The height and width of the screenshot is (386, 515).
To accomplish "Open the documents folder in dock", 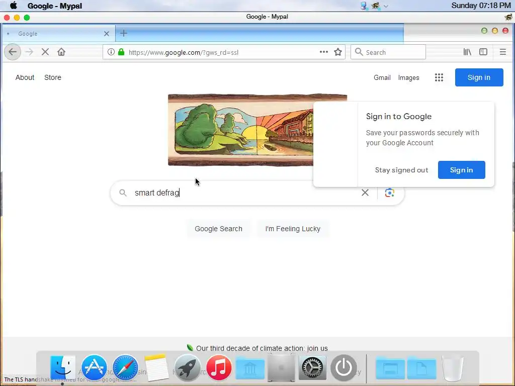I will 422,368.
